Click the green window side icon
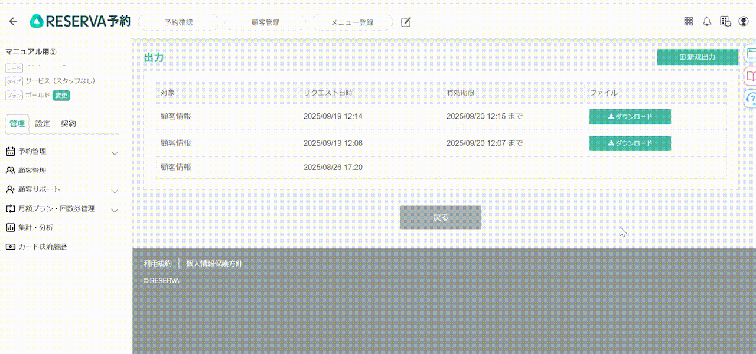The height and width of the screenshot is (354, 756). (x=751, y=55)
